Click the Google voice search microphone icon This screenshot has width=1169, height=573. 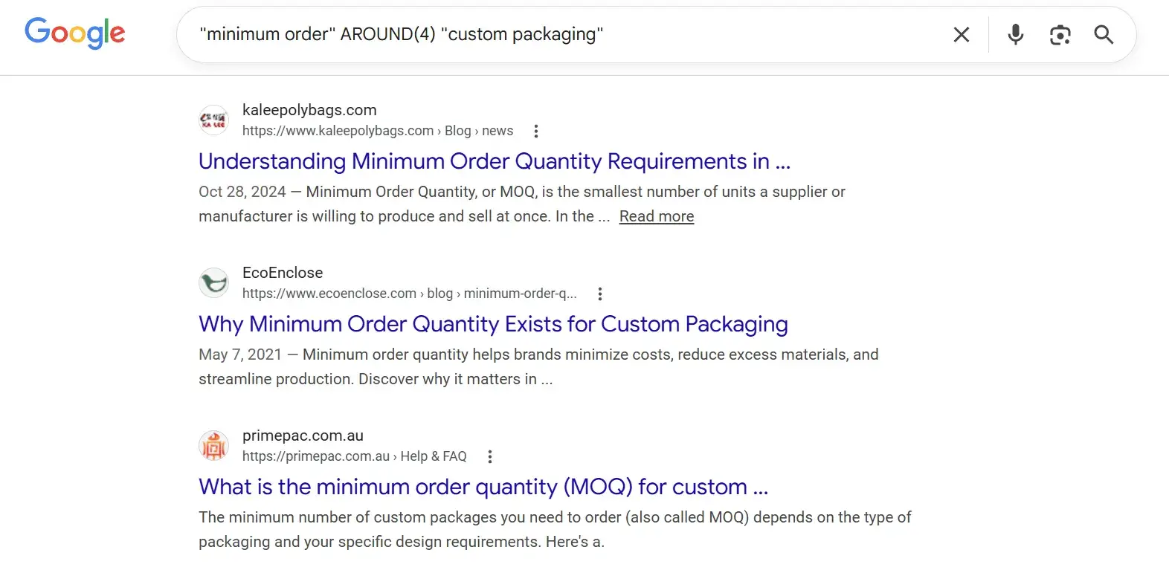click(x=1015, y=34)
